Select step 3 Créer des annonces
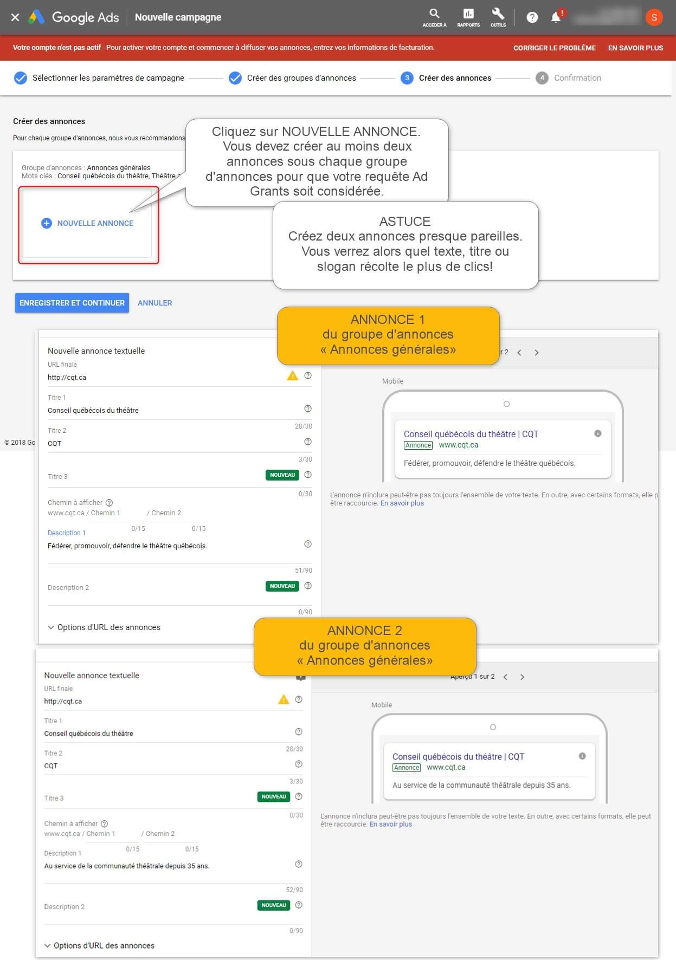676x960 pixels. 446,78
